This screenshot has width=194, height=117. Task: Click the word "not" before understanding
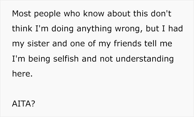106,59
